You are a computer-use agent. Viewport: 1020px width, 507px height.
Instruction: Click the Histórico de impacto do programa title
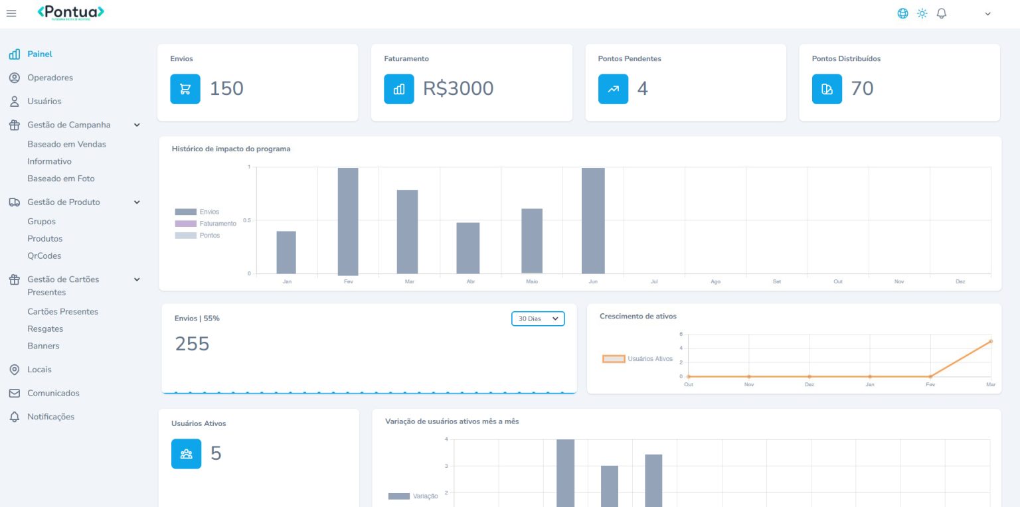tap(231, 149)
